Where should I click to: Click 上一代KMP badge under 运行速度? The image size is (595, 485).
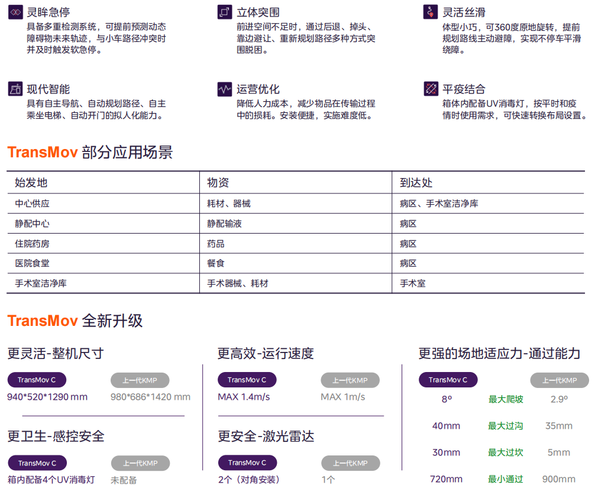pyautogui.click(x=350, y=380)
